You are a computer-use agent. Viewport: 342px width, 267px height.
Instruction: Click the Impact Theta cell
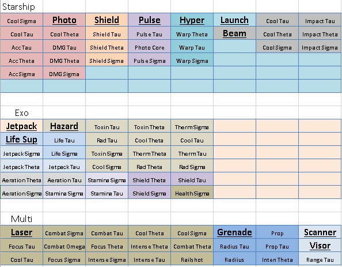pos(320,34)
